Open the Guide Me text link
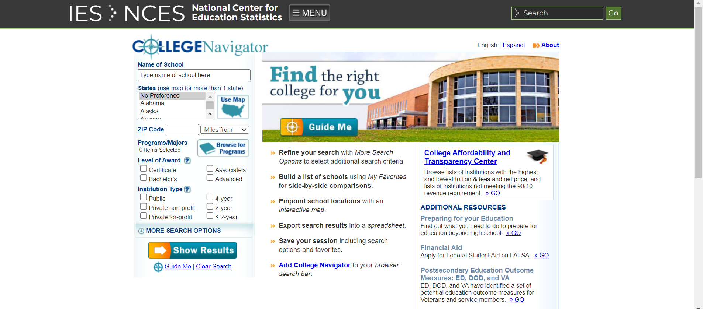Screen dimensions: 703x309 tap(178, 266)
